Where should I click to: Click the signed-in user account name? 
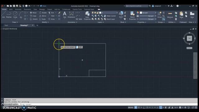point(158,6)
